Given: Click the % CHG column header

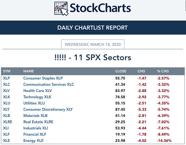Looking at the screenshot, I should (x=163, y=71).
